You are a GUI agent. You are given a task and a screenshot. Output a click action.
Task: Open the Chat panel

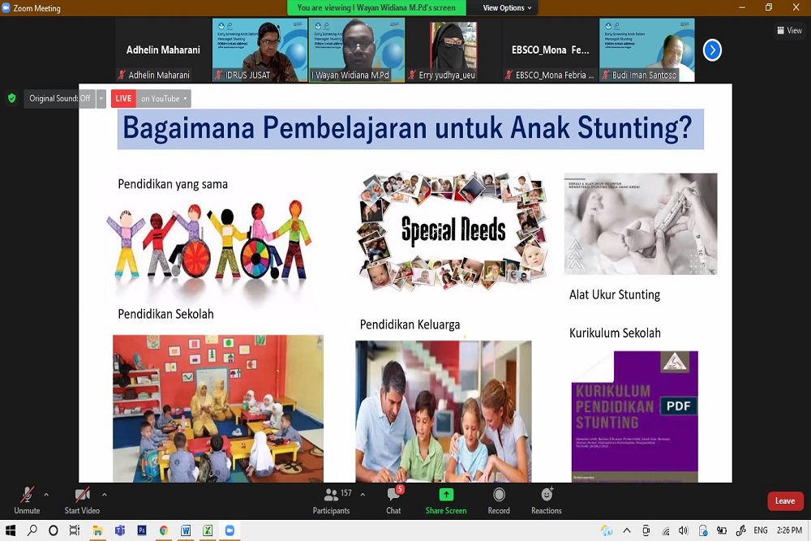(393, 500)
